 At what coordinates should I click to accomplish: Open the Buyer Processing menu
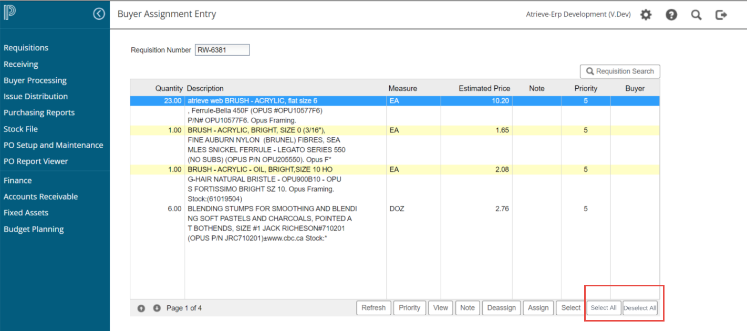click(x=35, y=80)
